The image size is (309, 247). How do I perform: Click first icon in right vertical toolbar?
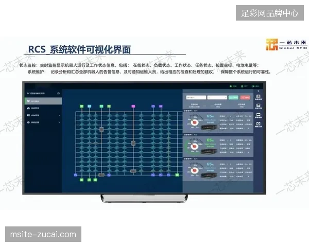tap(259, 97)
